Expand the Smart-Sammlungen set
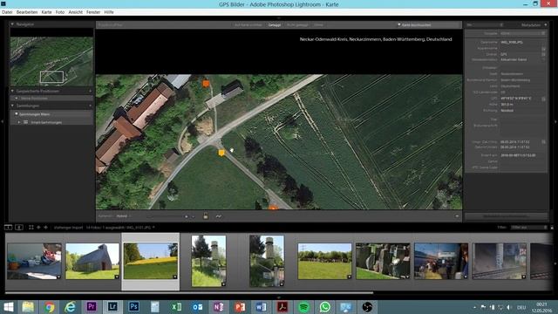This screenshot has height=314, width=558. click(19, 122)
